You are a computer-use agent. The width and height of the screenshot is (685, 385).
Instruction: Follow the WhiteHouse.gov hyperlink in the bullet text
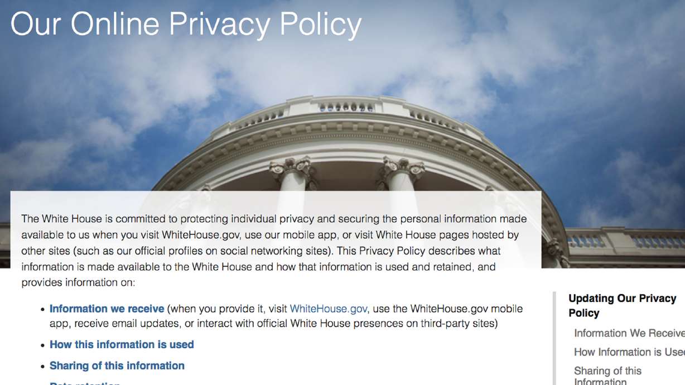(x=328, y=308)
